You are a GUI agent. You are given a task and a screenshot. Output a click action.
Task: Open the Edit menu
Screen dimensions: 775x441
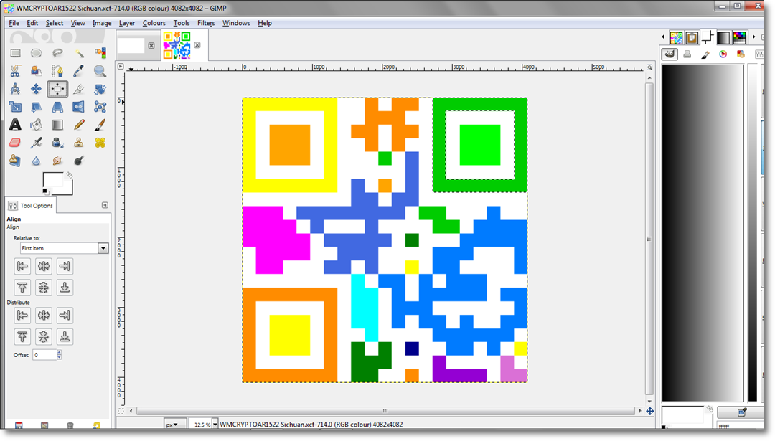(32, 23)
